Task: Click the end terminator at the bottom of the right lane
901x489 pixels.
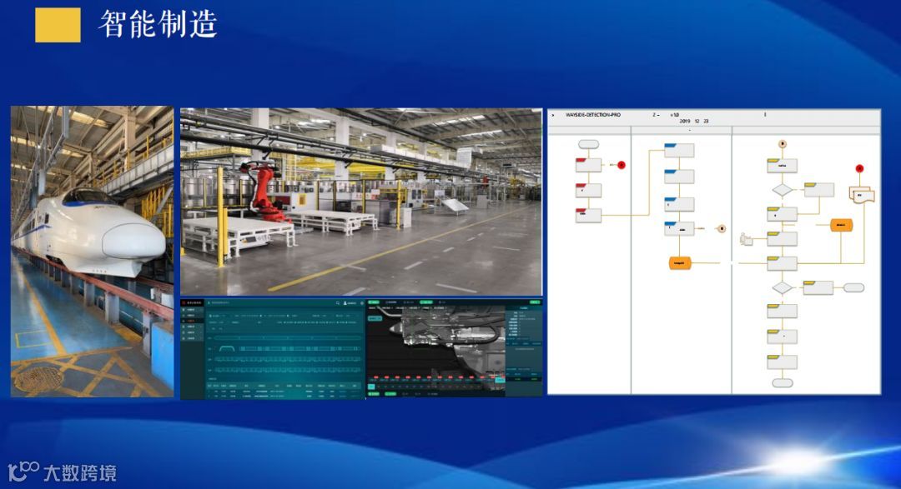Action: [782, 383]
